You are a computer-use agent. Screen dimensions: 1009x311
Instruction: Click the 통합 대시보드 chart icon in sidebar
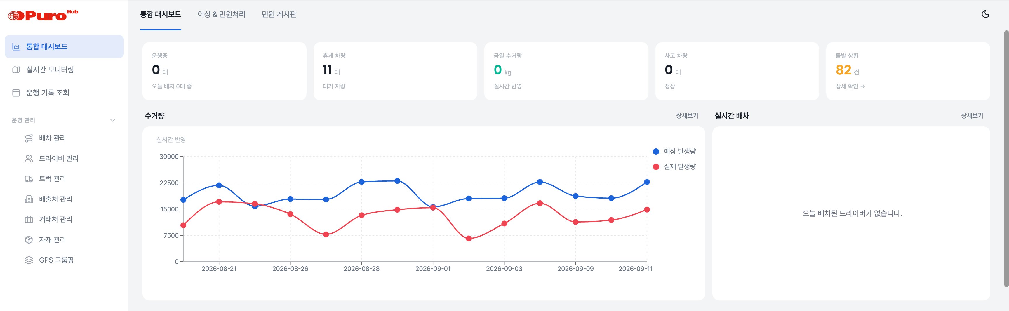pyautogui.click(x=16, y=47)
